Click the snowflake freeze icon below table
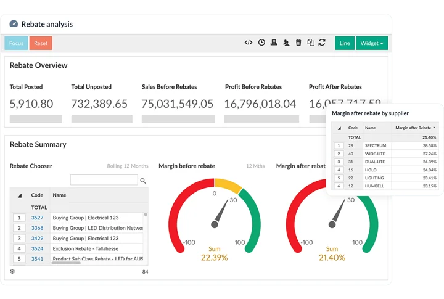This screenshot has height=299, width=444. (12, 271)
